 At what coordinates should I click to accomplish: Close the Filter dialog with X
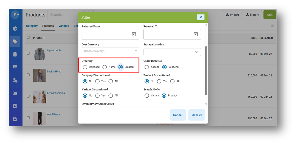[x=201, y=17]
